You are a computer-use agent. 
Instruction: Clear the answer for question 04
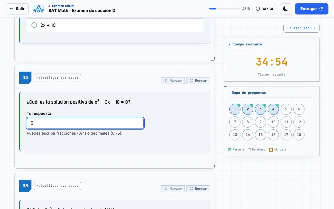[x=198, y=81]
